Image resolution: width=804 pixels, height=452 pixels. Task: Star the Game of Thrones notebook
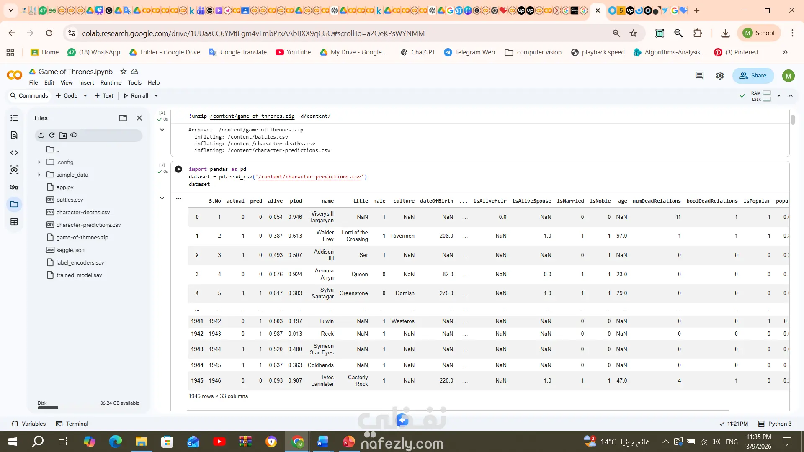(123, 72)
